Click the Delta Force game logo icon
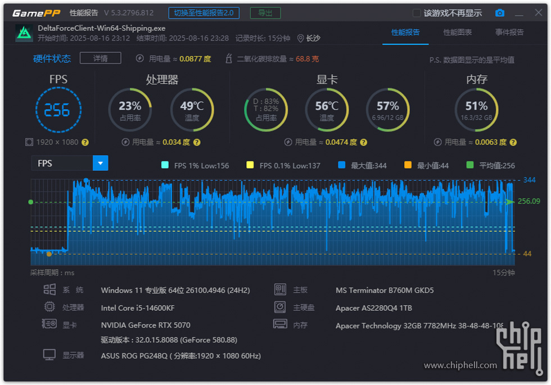This screenshot has width=551, height=385. pos(24,33)
